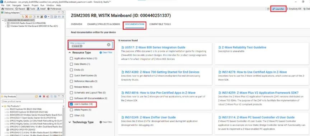Screen dimensions: 310x136
Task: Open the Tools grid icon
Action: click(x=28, y=9)
